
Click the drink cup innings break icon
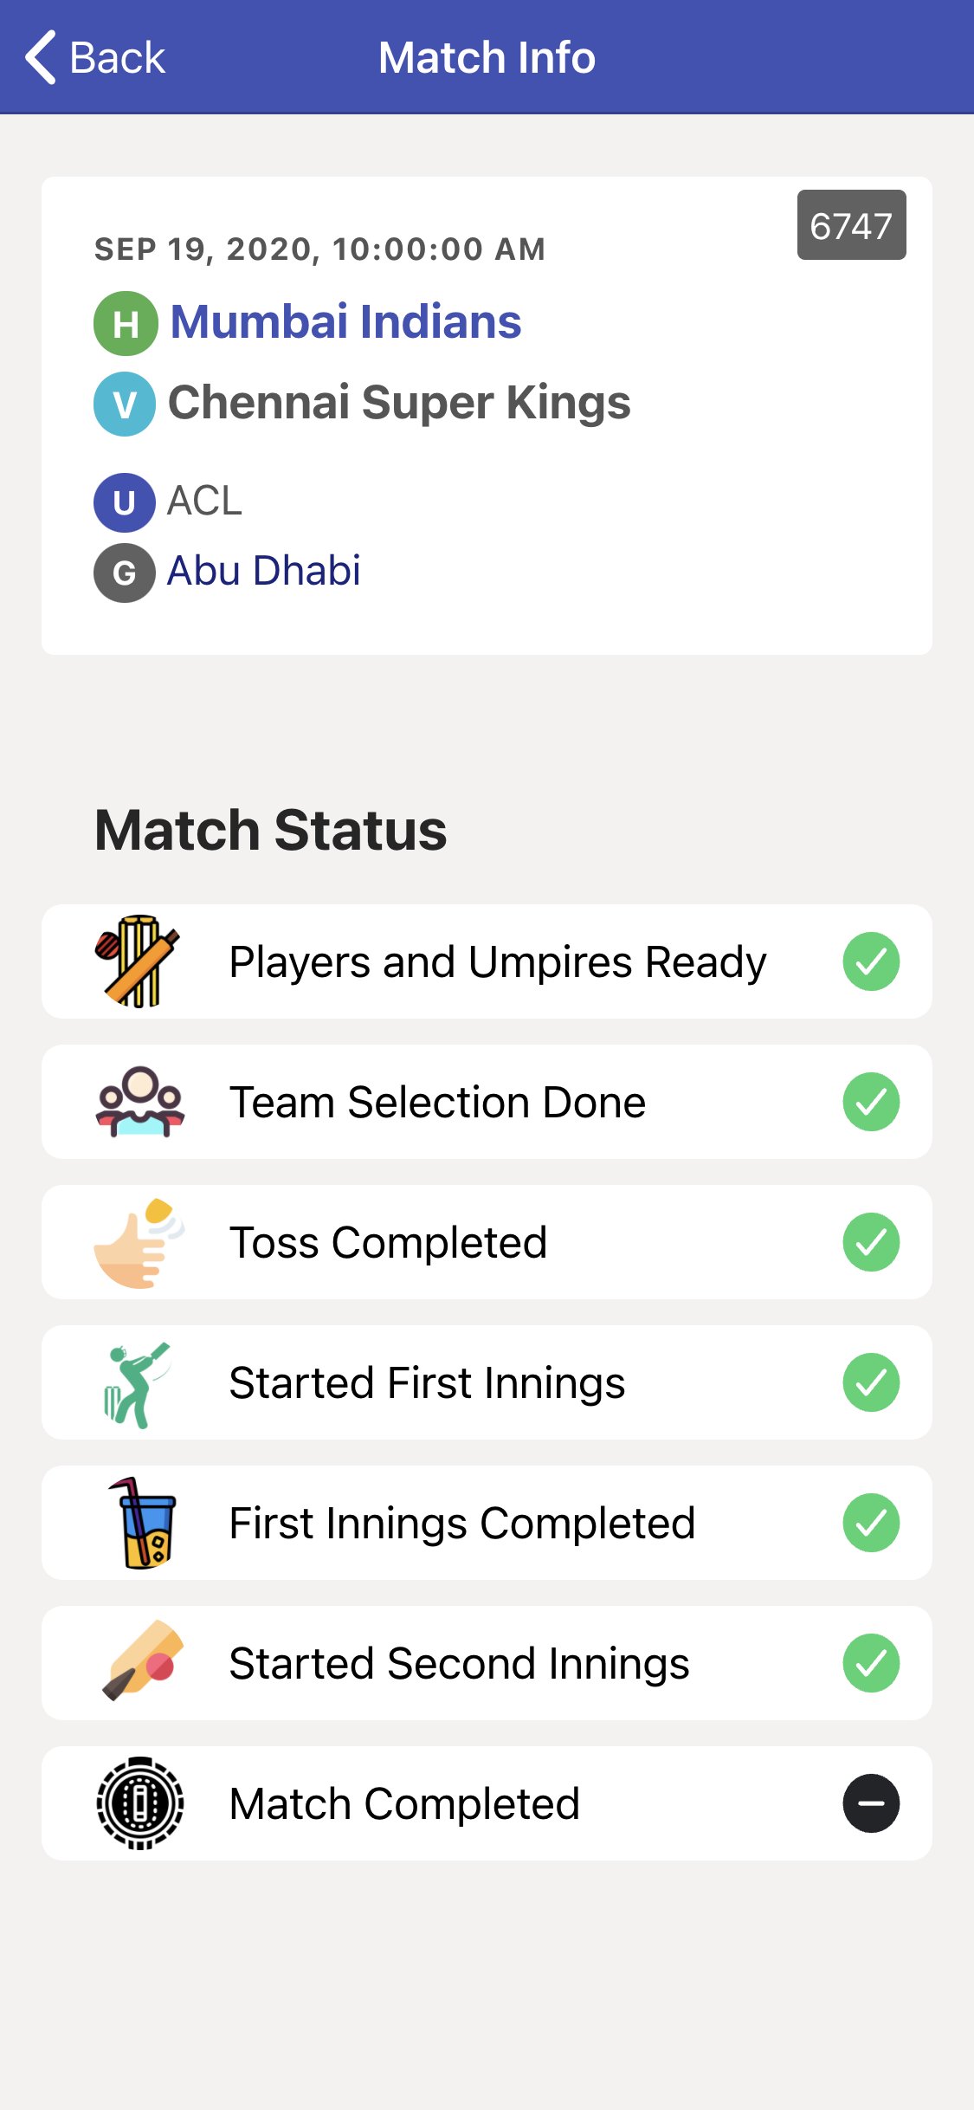(141, 1523)
